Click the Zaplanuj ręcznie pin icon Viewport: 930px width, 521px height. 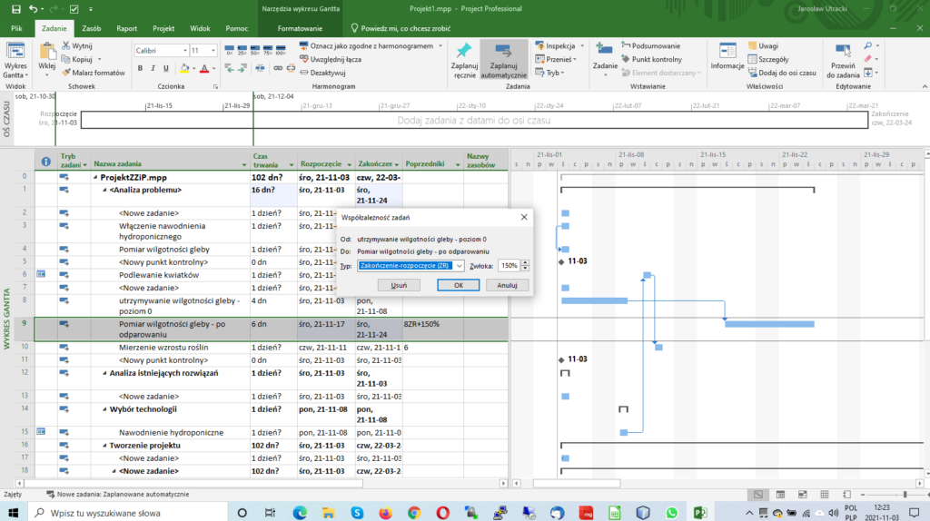pos(464,52)
